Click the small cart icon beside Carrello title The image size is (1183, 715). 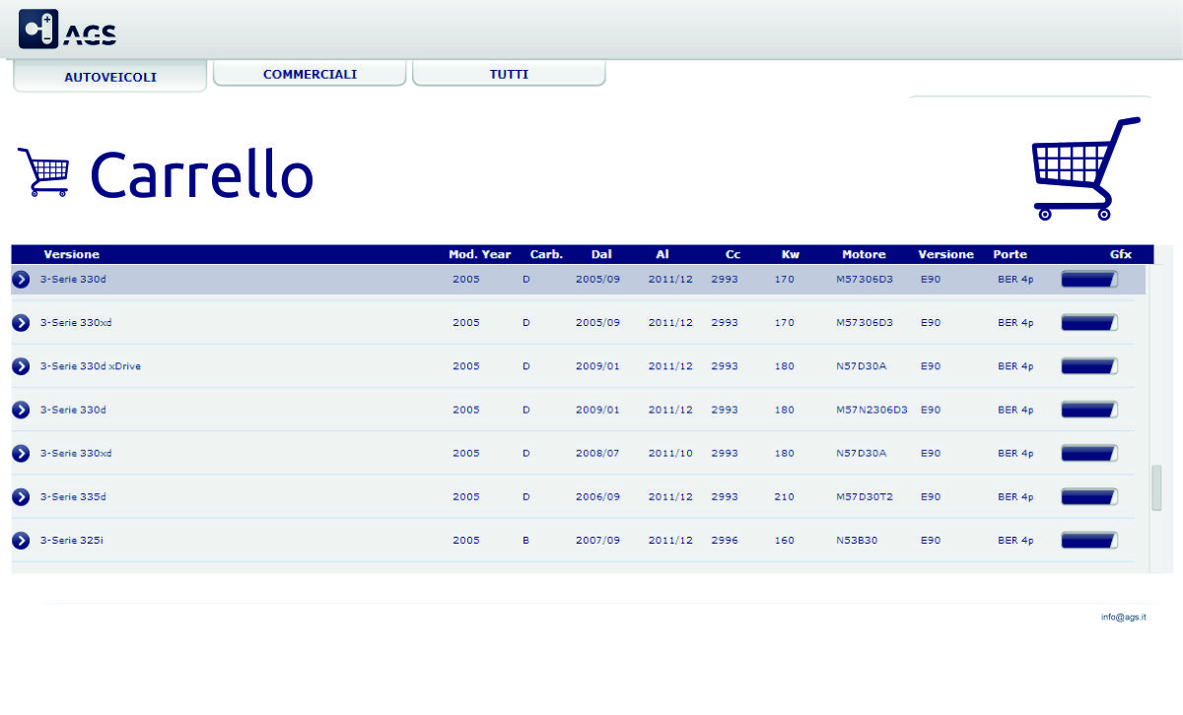click(x=43, y=173)
